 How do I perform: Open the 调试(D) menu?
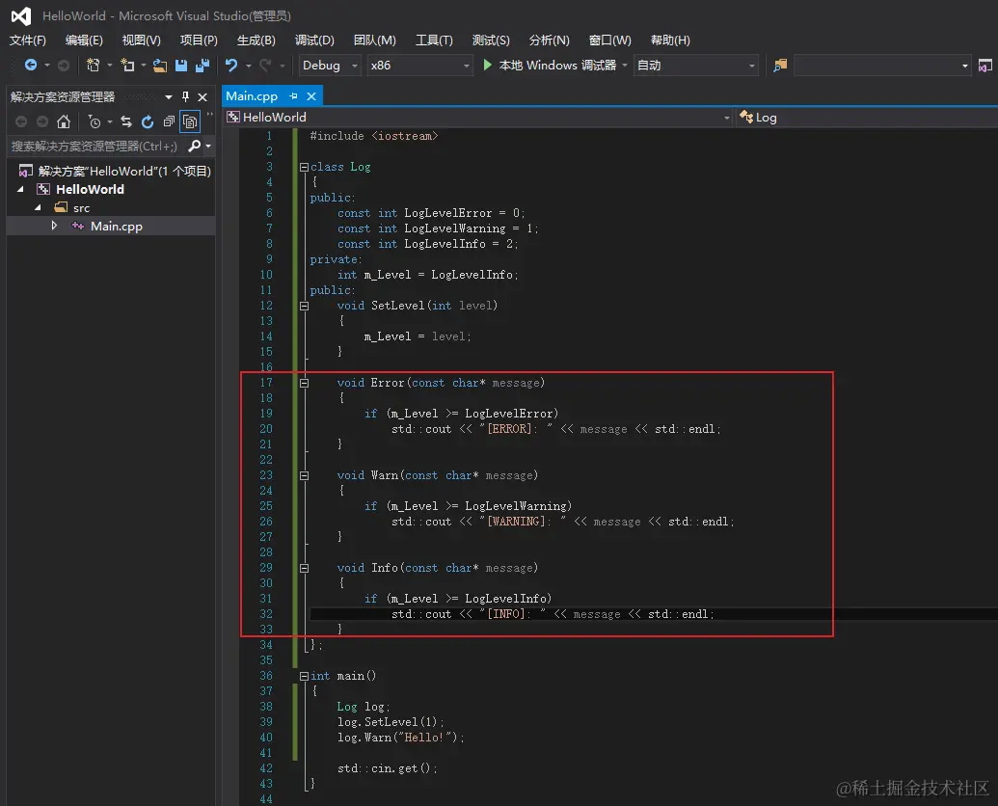click(314, 40)
